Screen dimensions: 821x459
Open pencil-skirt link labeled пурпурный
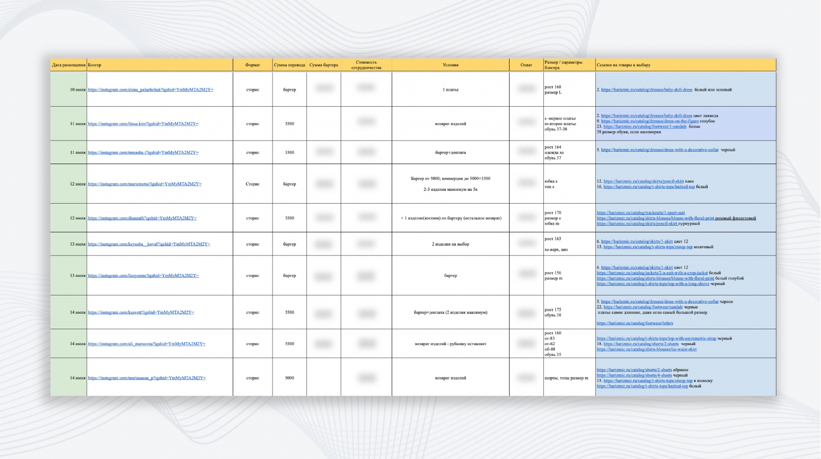pyautogui.click(x=637, y=224)
